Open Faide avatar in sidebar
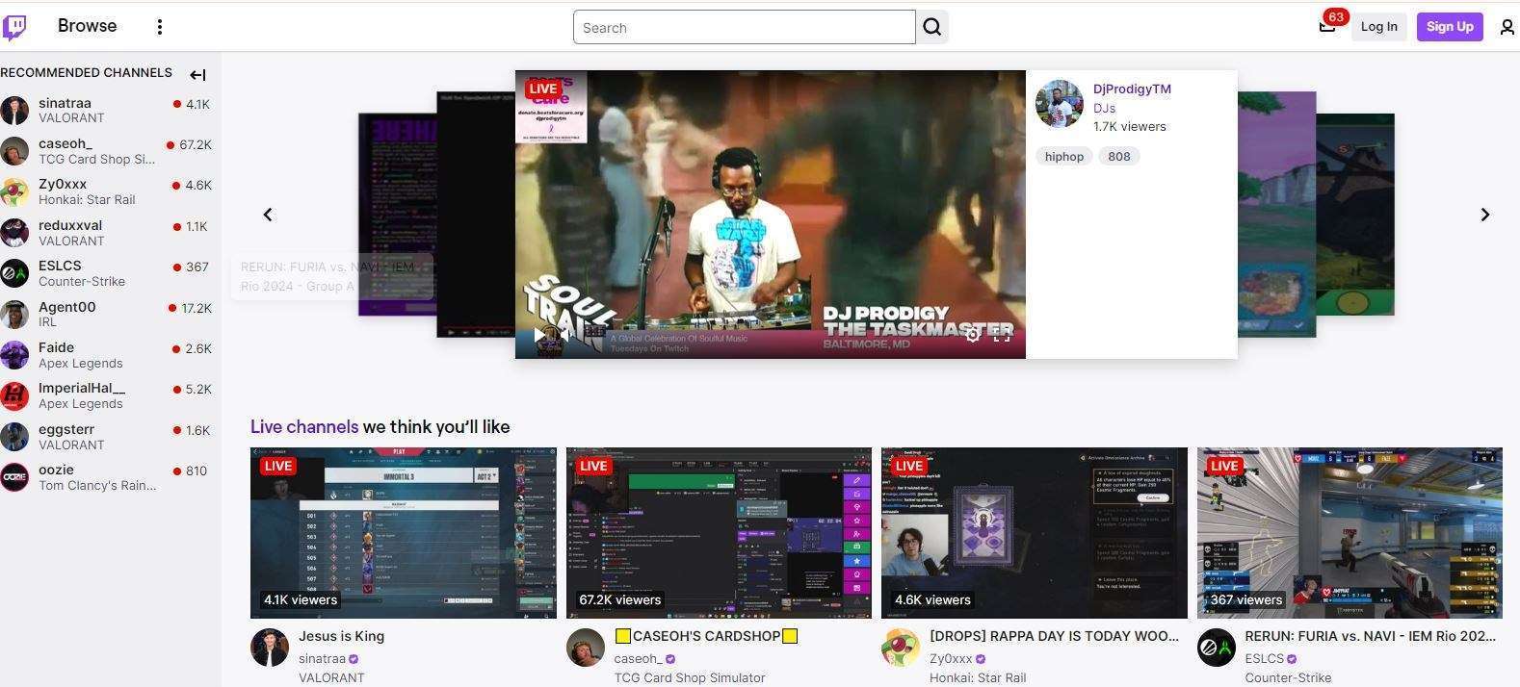Screen dimensions: 1520x687 pos(14,355)
